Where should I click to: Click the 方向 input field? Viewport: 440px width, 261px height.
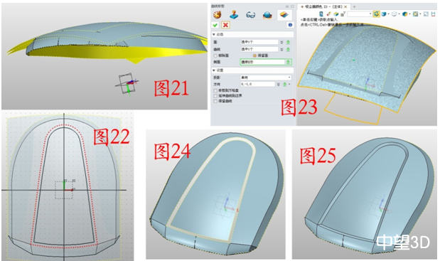tap(257, 84)
